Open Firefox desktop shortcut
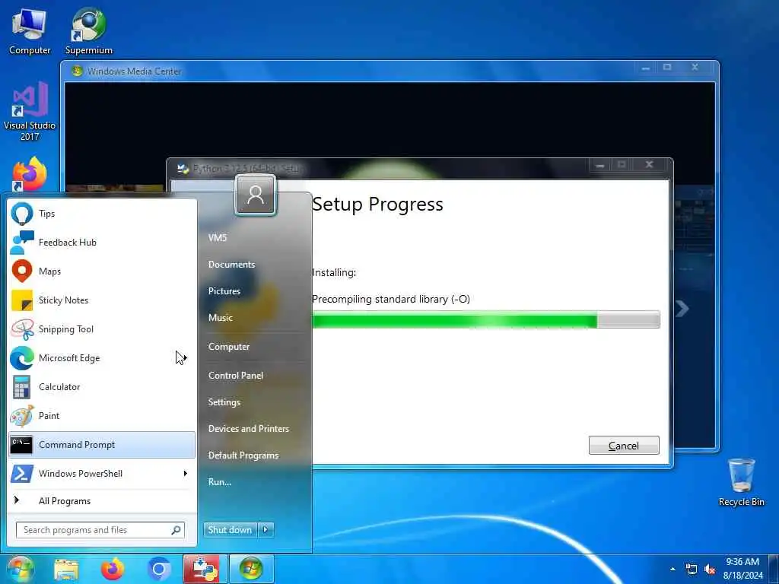The width and height of the screenshot is (779, 584). 30,174
